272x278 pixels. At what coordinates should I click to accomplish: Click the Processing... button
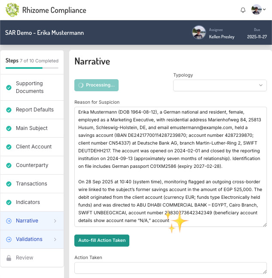click(x=96, y=85)
